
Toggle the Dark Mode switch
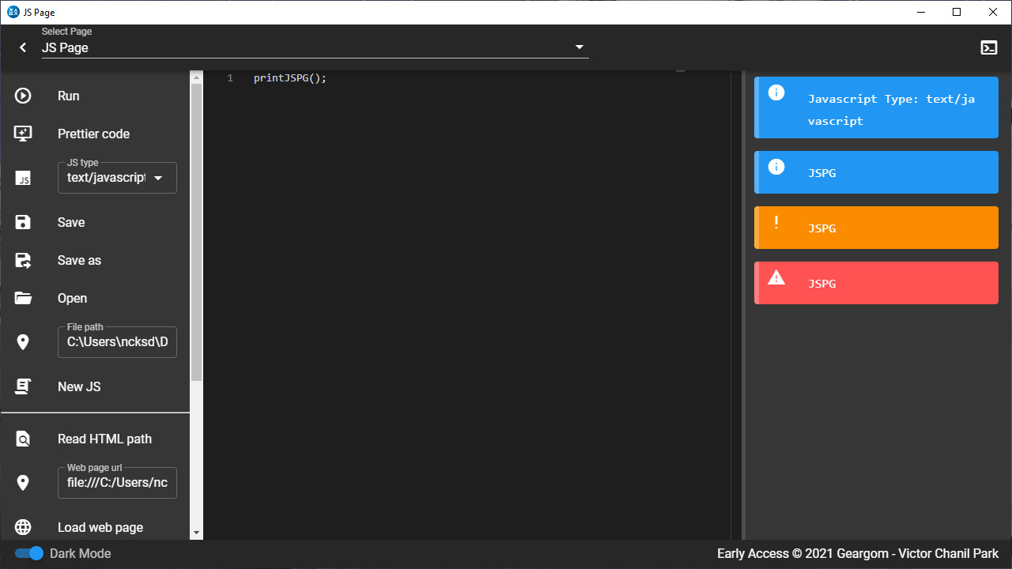coord(30,553)
